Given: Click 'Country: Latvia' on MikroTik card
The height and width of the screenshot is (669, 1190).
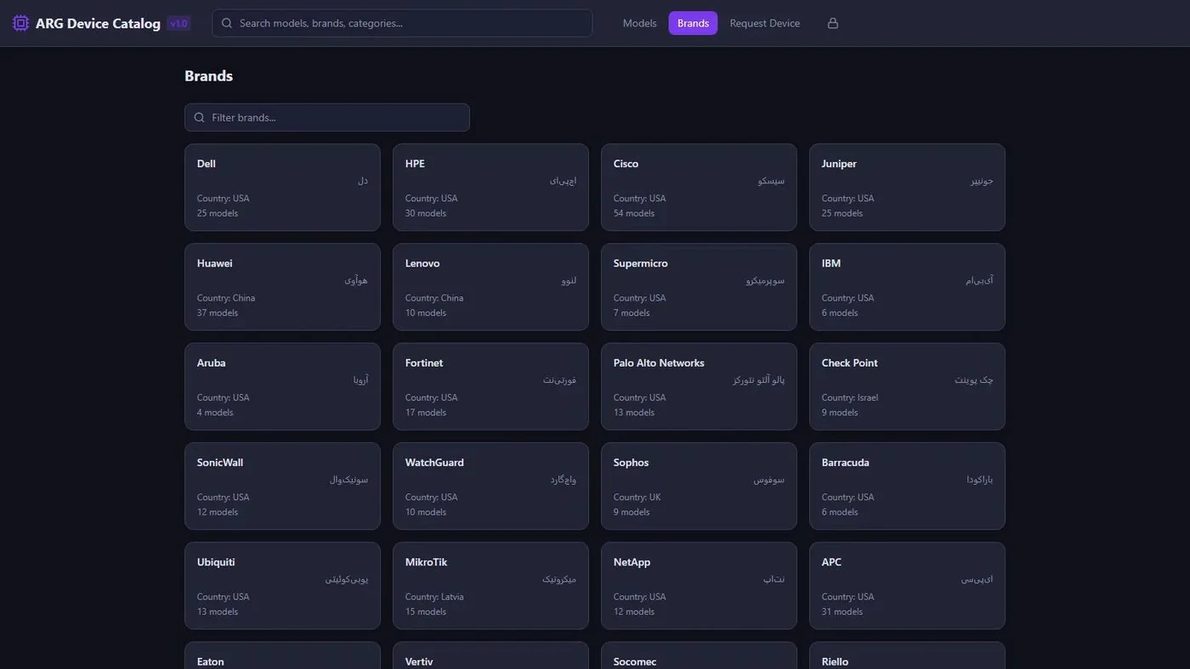Looking at the screenshot, I should tap(434, 597).
